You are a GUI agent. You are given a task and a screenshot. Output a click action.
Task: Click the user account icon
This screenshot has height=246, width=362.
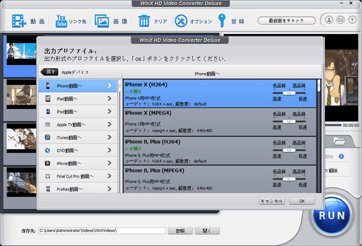(329, 20)
